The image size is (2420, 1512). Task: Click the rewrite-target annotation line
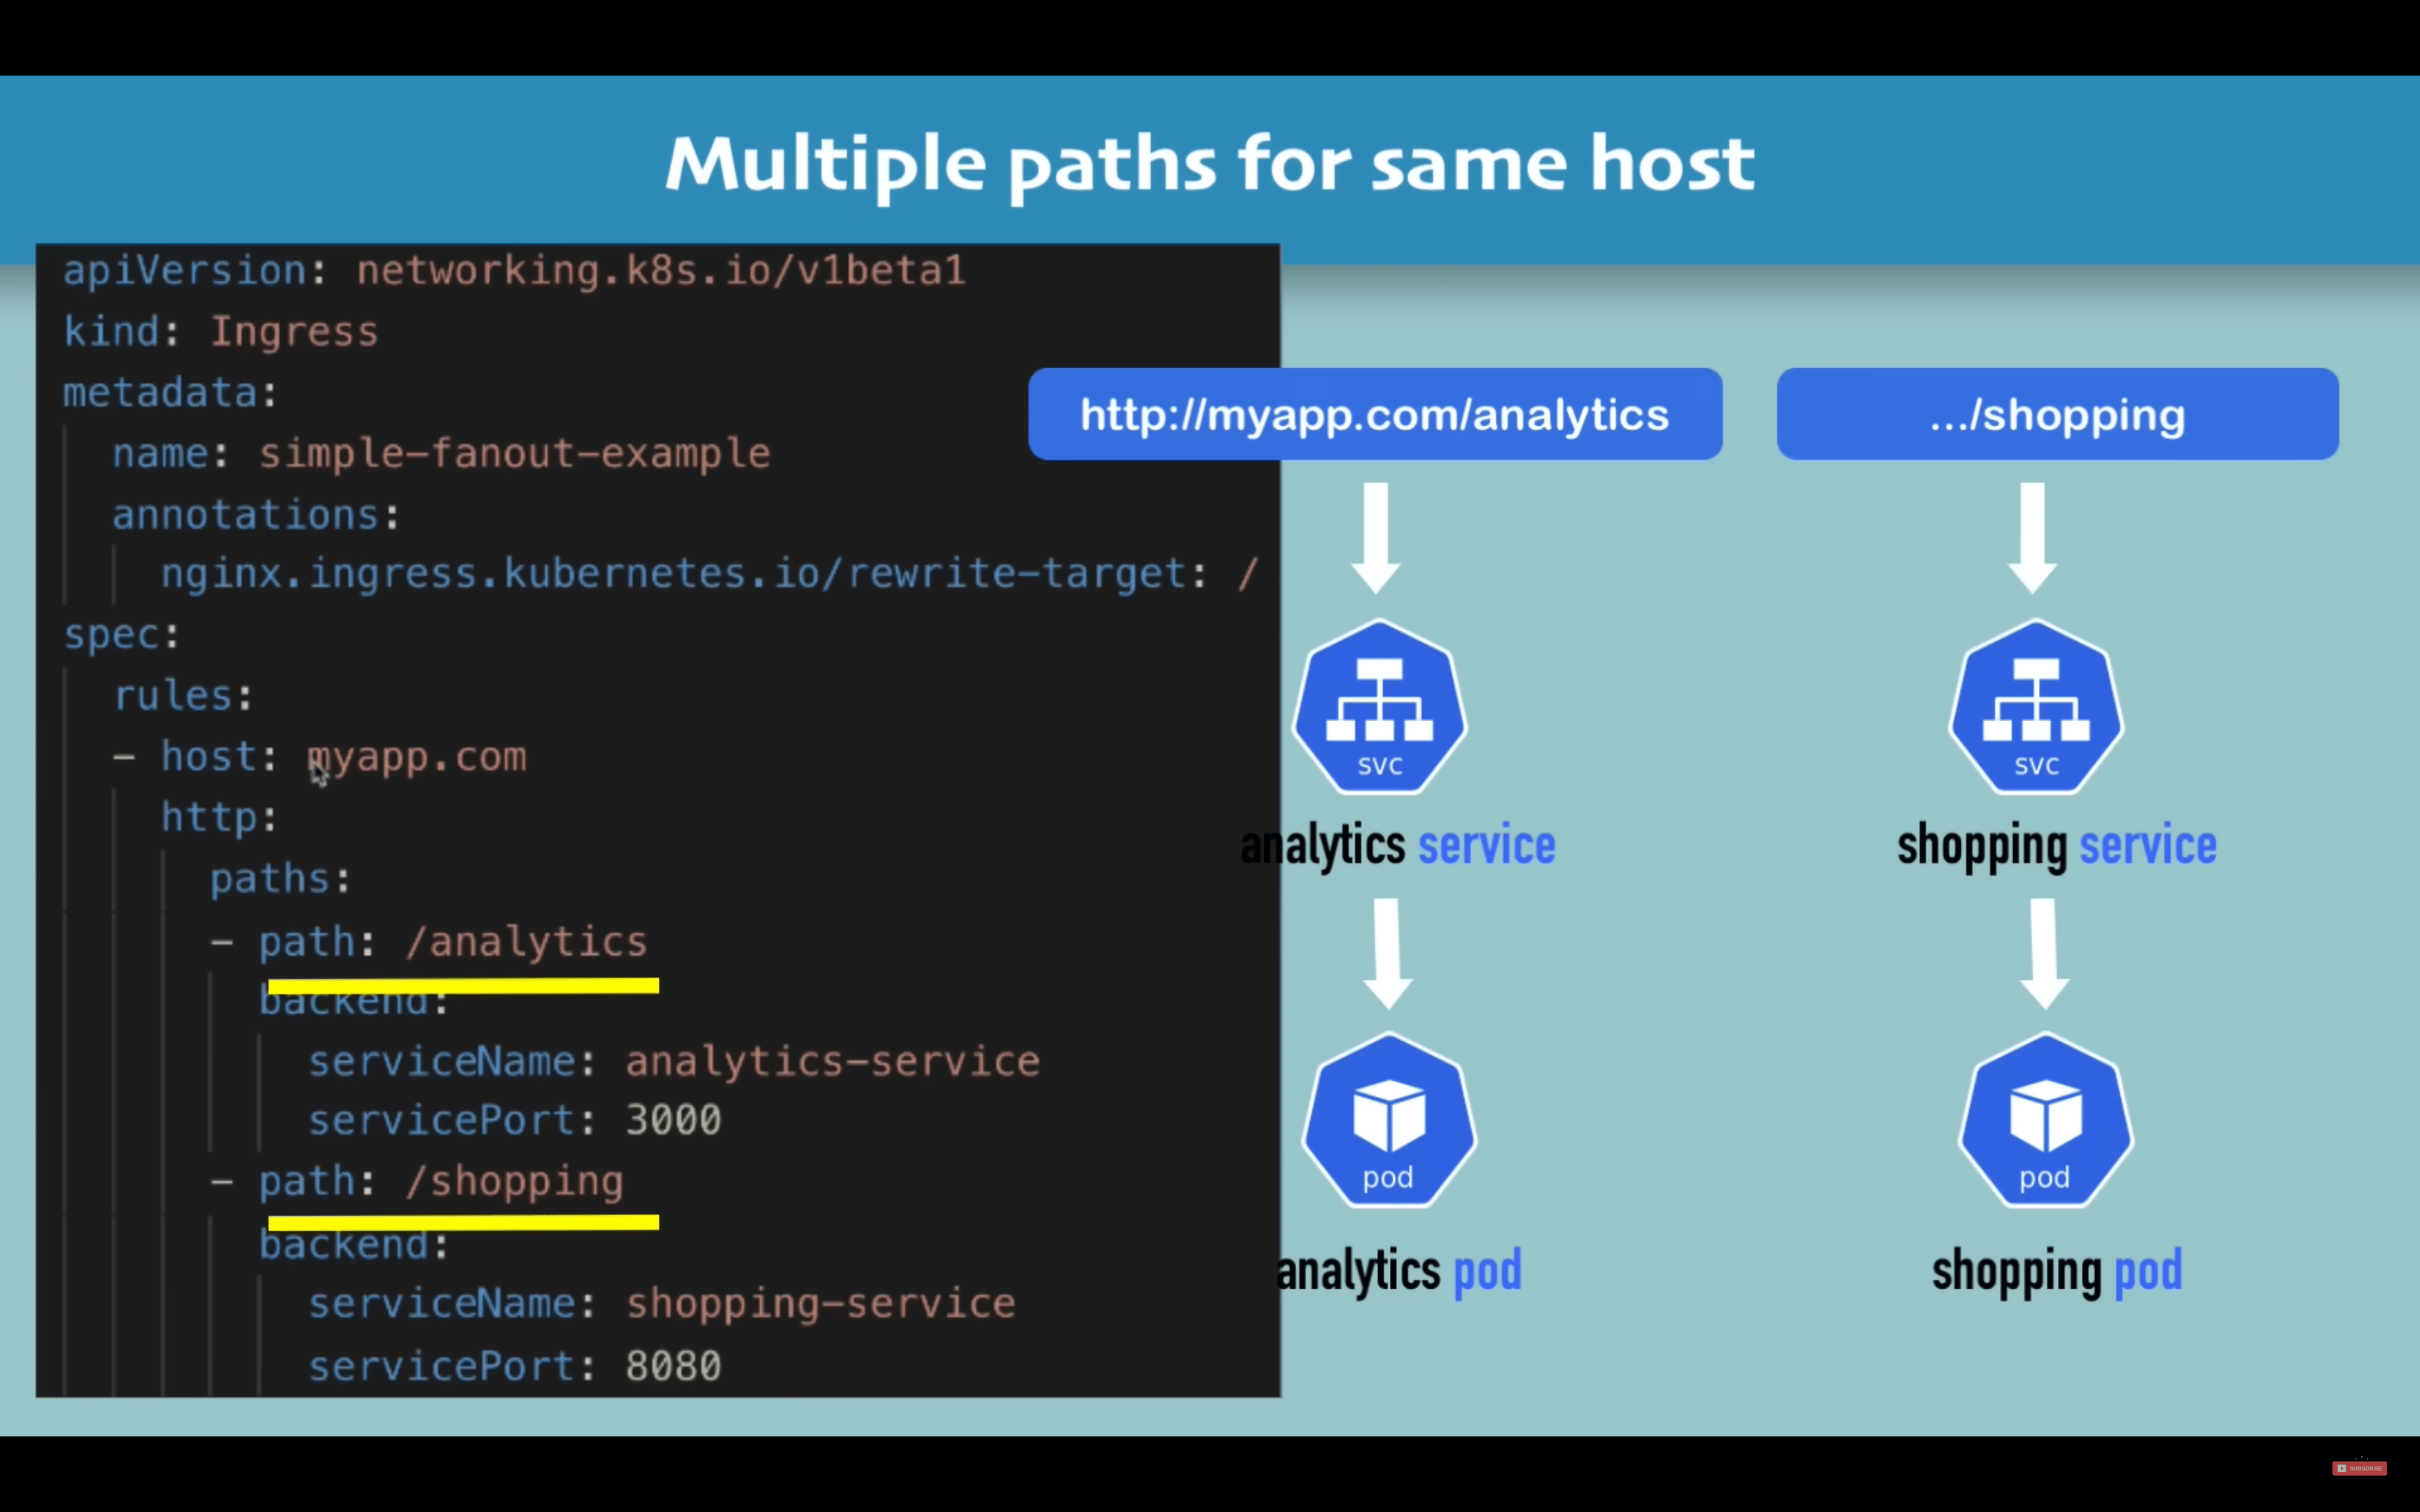[x=709, y=574]
